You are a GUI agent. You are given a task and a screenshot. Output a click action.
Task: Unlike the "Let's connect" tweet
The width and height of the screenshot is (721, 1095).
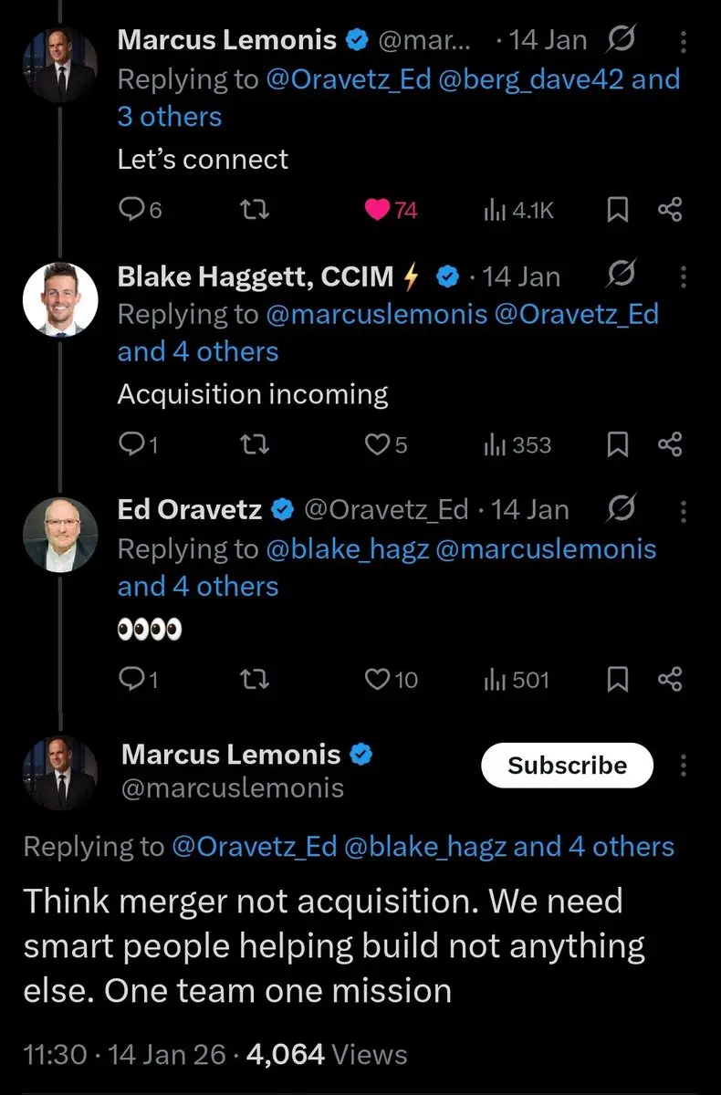377,211
